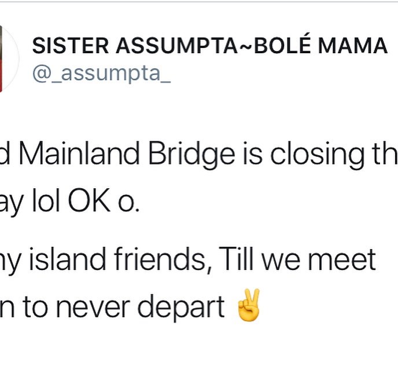
Task: Click the word "depart" in the tweet
Action: click(181, 307)
